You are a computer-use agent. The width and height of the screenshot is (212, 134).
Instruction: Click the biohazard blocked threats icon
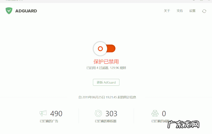[x=155, y=113]
